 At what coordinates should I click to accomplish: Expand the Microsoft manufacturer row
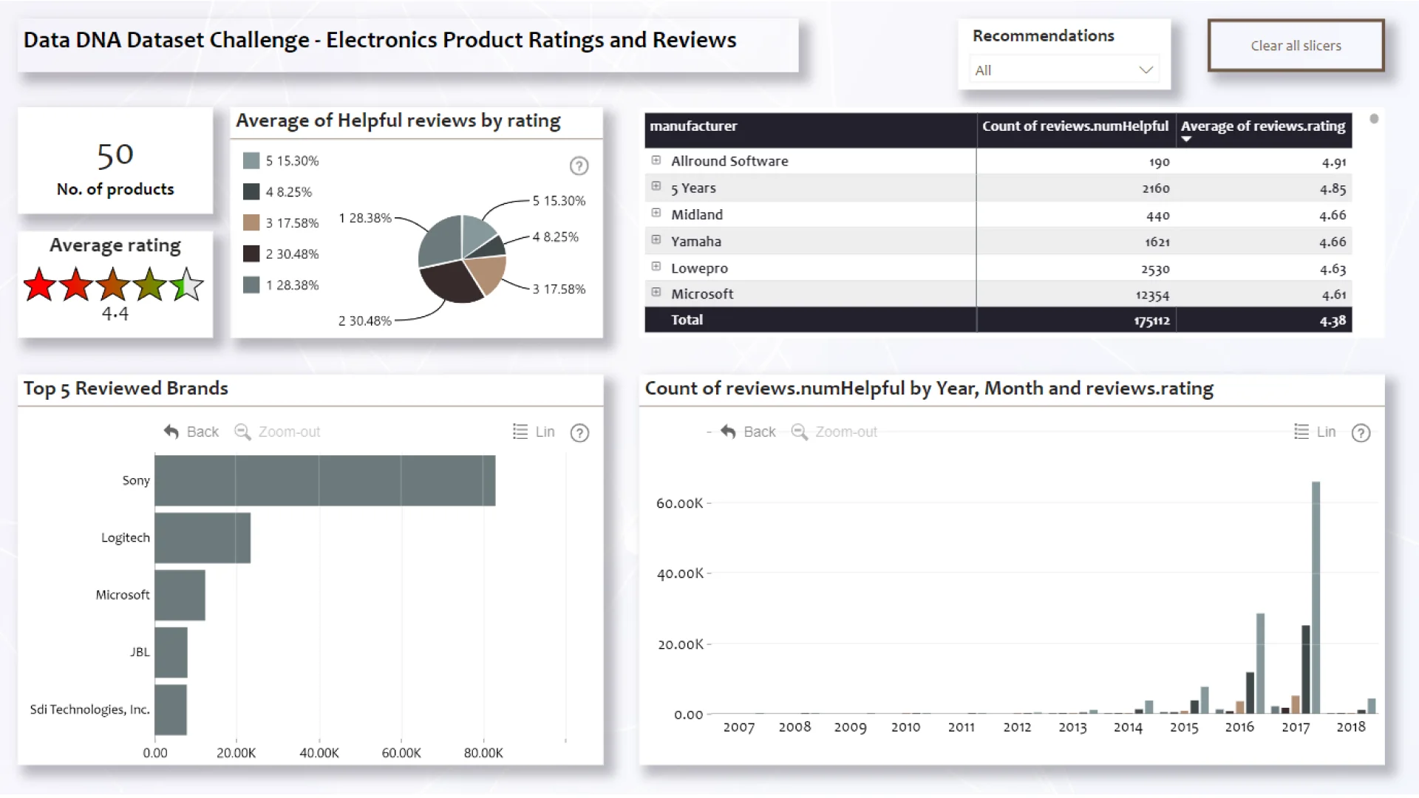point(656,293)
